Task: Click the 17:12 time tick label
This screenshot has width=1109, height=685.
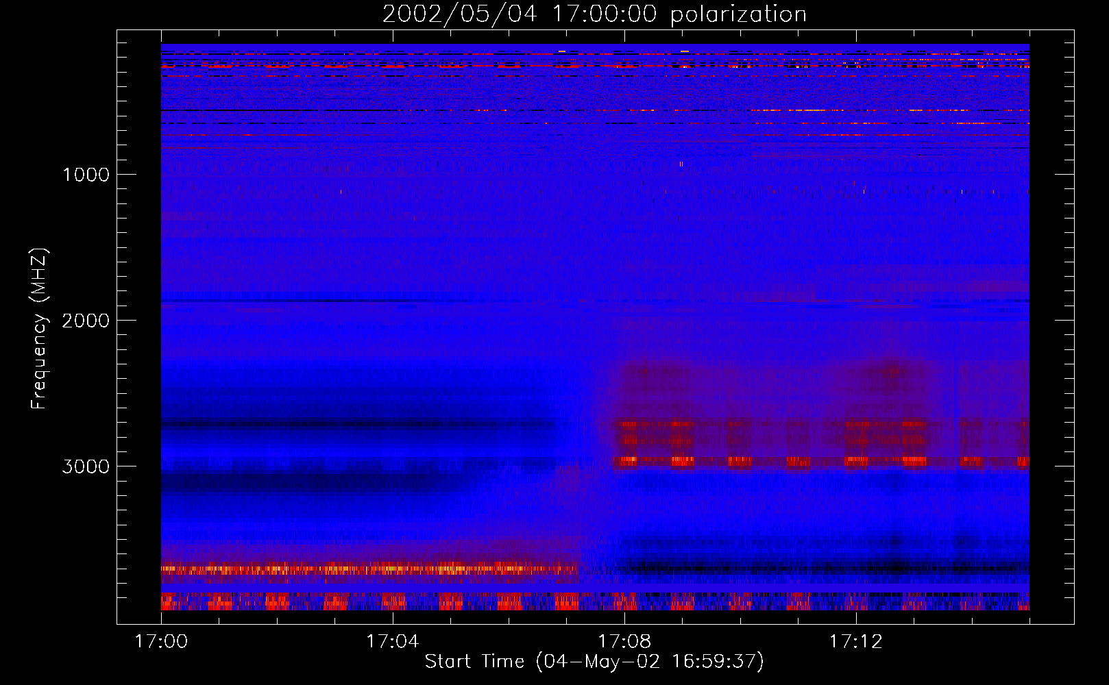Action: pyautogui.click(x=856, y=642)
